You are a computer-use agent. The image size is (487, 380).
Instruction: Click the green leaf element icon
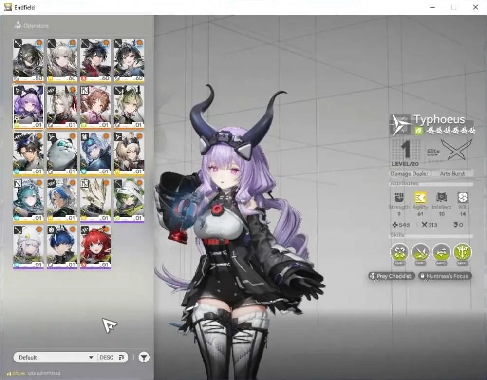[418, 131]
